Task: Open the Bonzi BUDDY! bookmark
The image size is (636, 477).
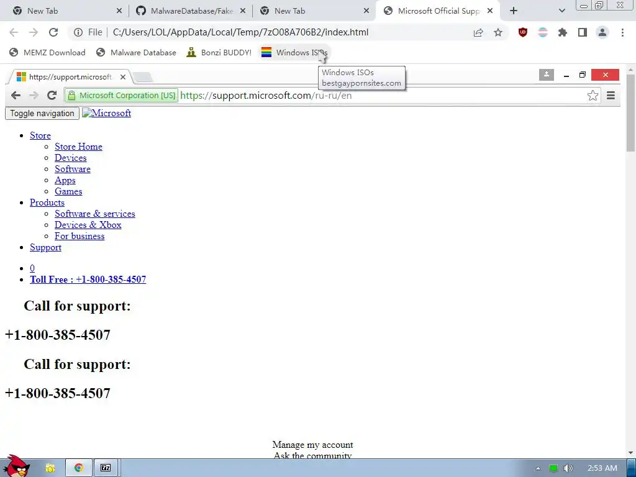Action: 219,52
